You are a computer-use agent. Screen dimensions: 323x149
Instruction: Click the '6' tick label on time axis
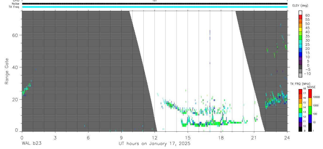88,138
